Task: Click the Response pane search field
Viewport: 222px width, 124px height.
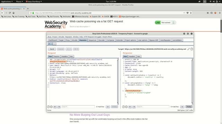Action: click(x=153, y=107)
